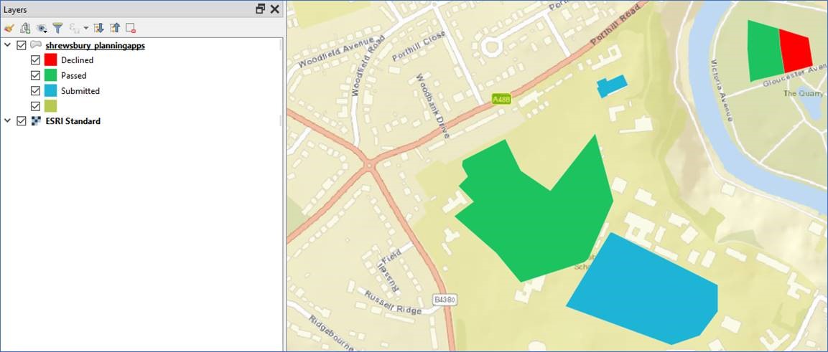
Task: Click the Woodbank Drive map label
Action: (x=432, y=105)
